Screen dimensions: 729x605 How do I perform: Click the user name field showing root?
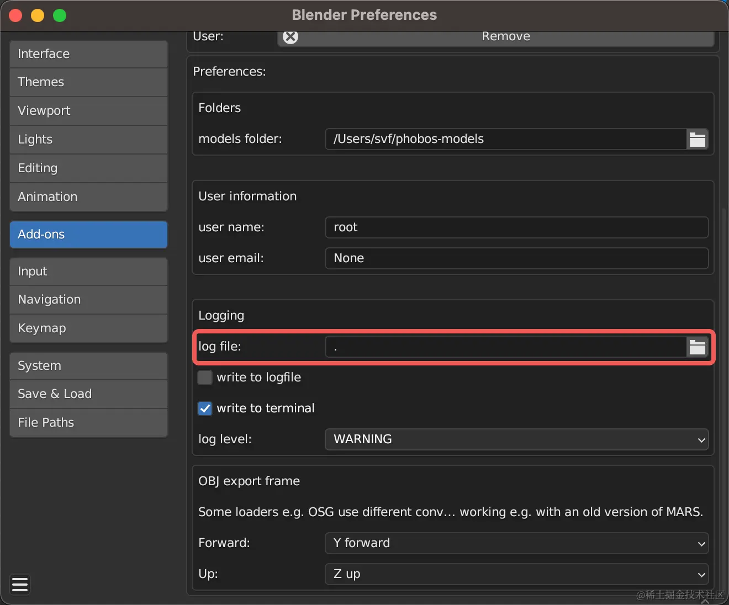coord(516,227)
